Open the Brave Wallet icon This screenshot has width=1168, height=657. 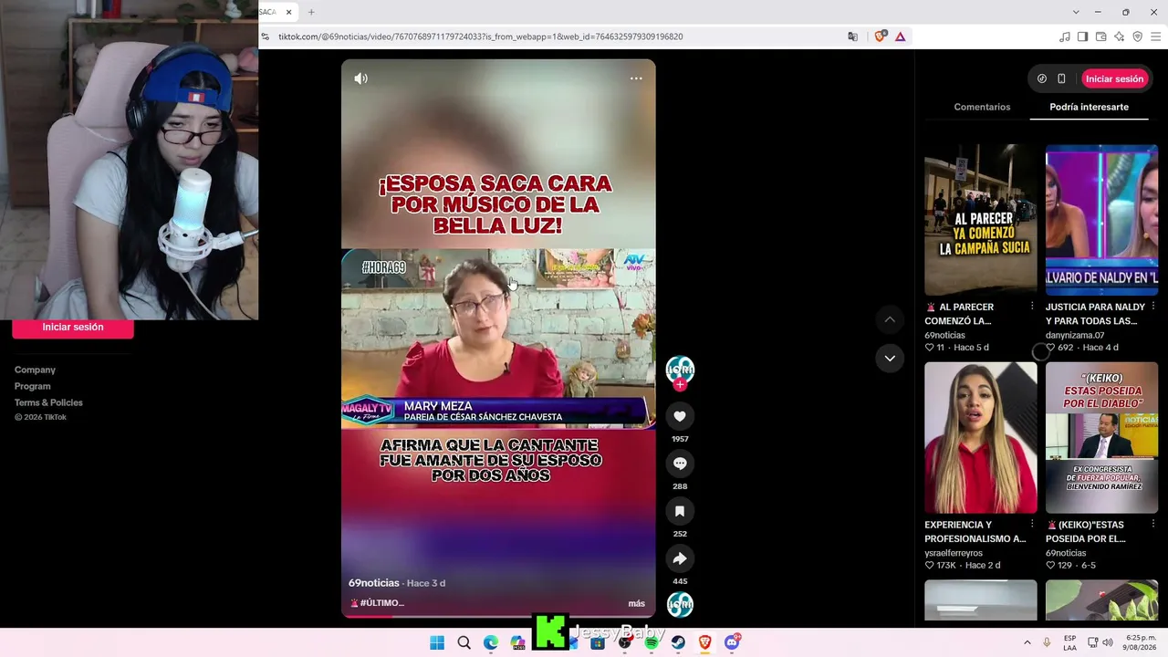(1100, 36)
